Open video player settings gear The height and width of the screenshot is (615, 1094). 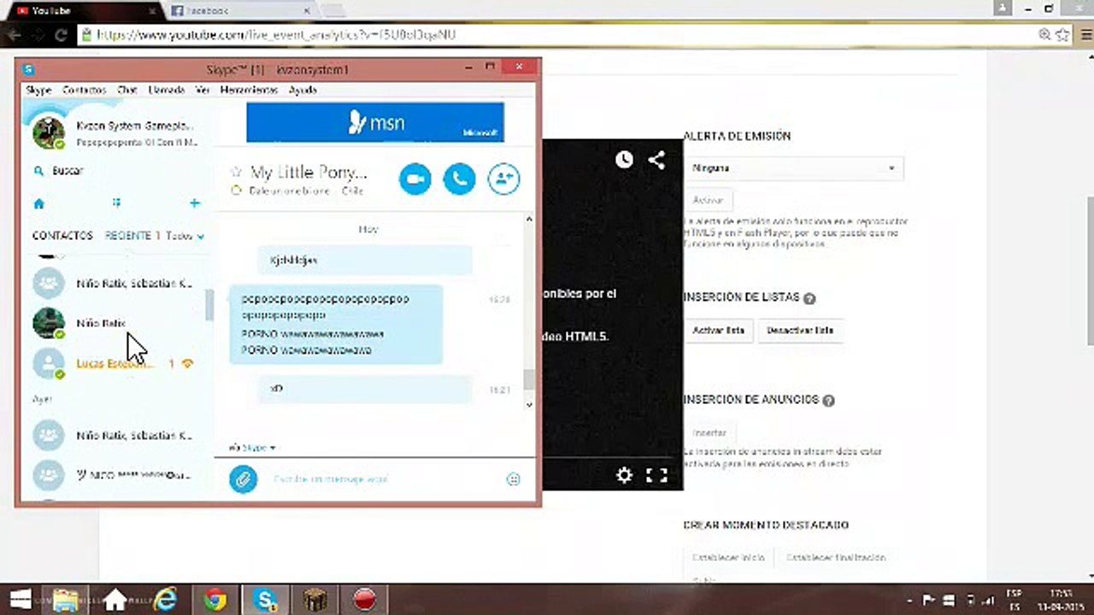625,475
